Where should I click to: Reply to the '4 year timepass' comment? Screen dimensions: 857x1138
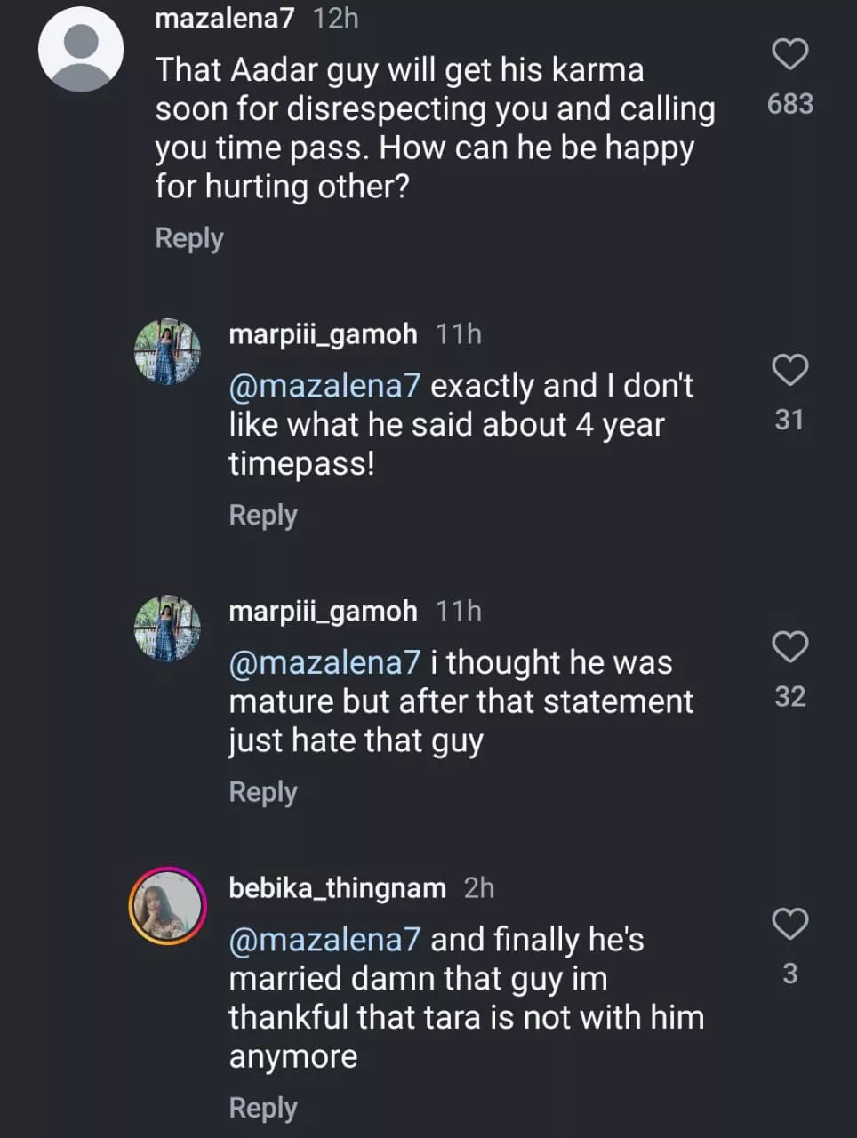pyautogui.click(x=262, y=516)
